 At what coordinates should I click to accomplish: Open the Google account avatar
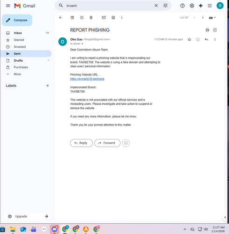[220, 6]
